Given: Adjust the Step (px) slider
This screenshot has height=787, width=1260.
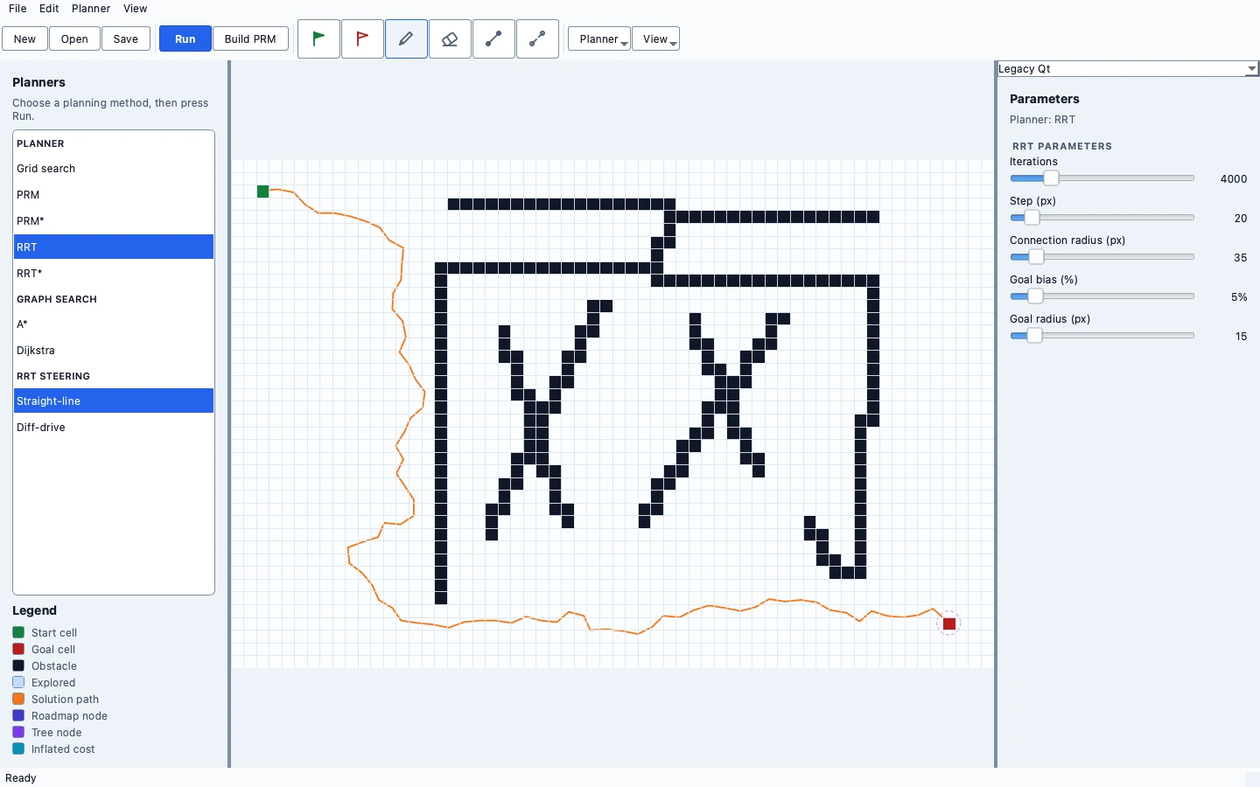Looking at the screenshot, I should pos(1102,218).
